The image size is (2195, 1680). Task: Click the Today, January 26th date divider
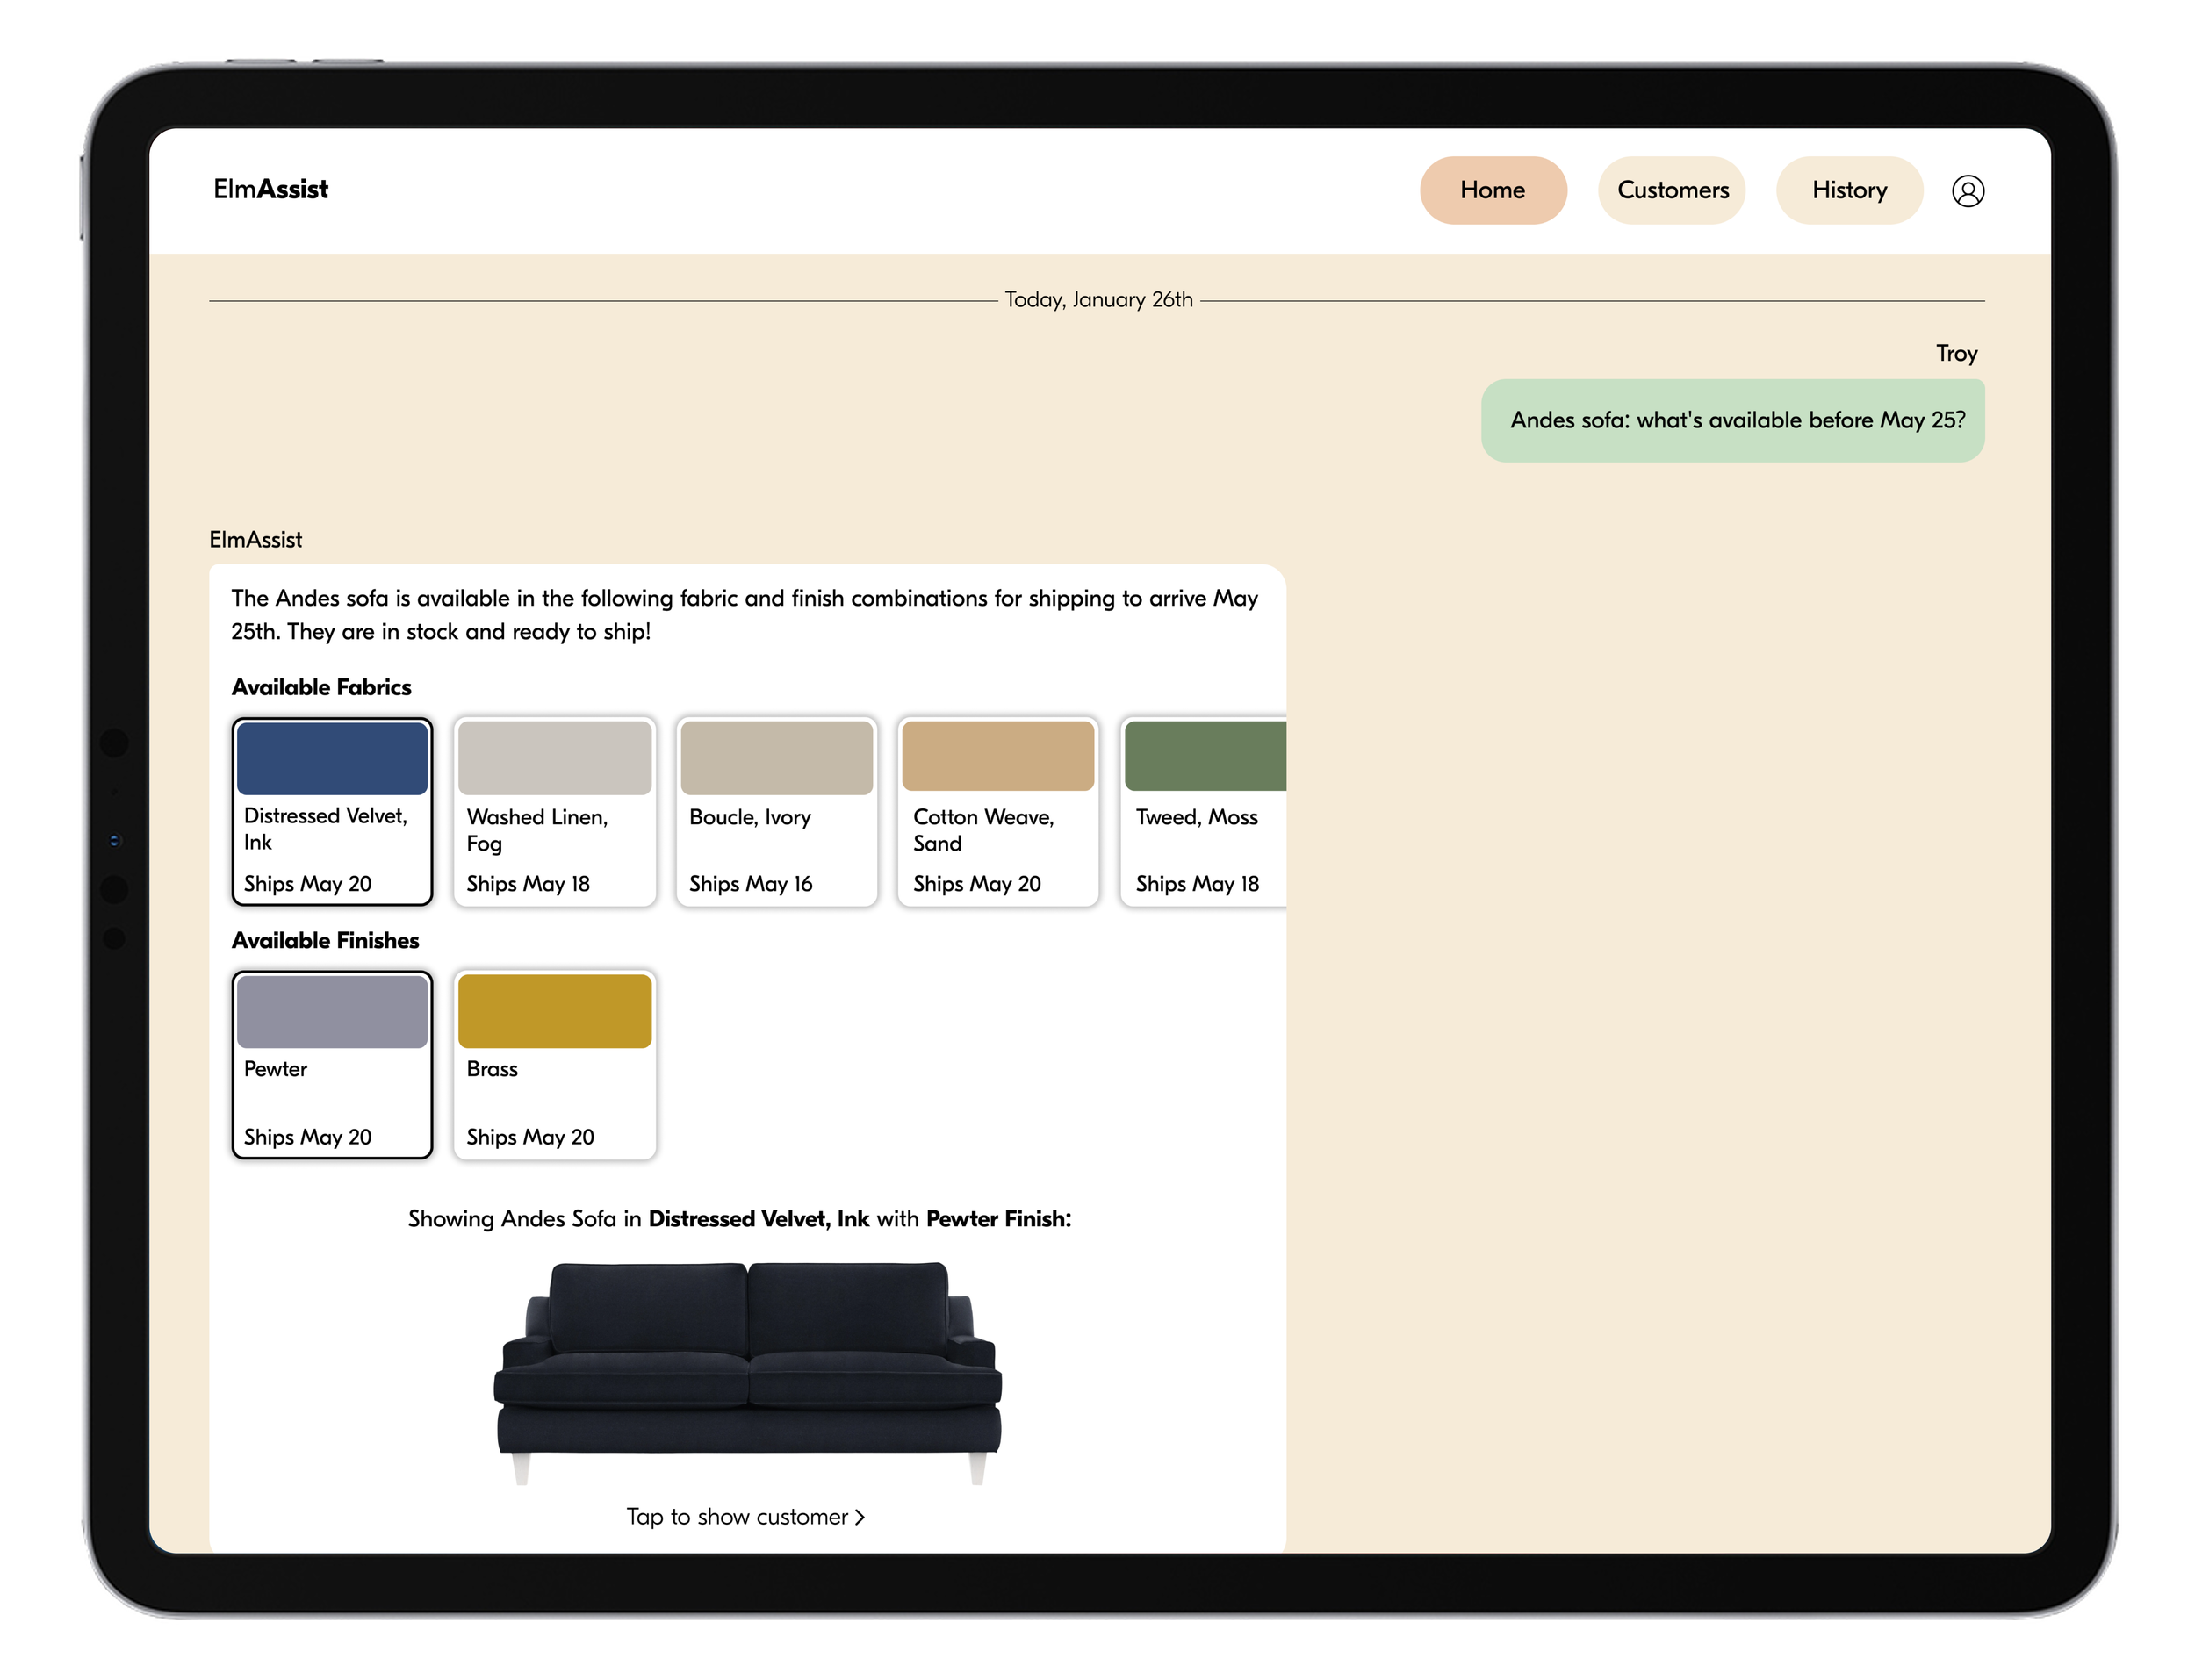(1098, 300)
